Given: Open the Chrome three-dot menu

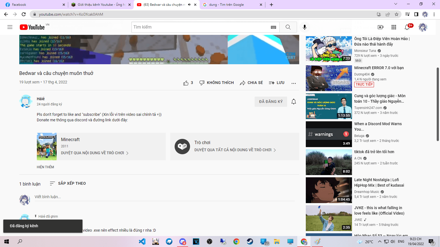Looking at the screenshot, I should click(434, 14).
